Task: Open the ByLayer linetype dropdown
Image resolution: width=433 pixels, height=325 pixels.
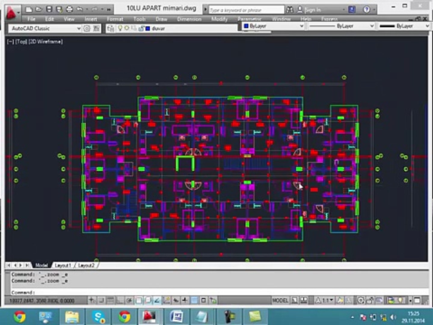Action: [372, 26]
